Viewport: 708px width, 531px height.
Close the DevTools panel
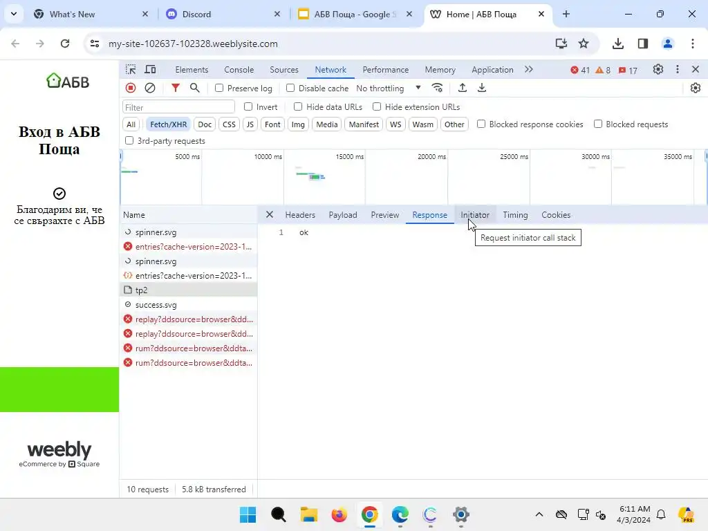(696, 70)
